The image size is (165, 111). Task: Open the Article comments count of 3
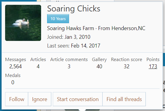pos(69,66)
